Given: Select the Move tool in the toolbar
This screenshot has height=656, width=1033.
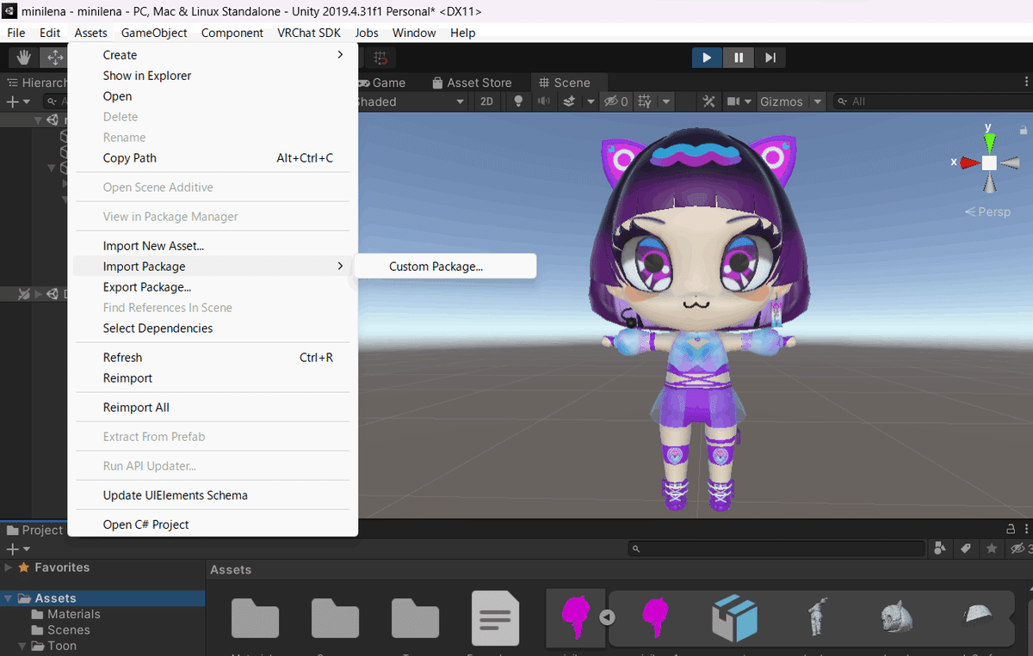Looking at the screenshot, I should point(54,58).
